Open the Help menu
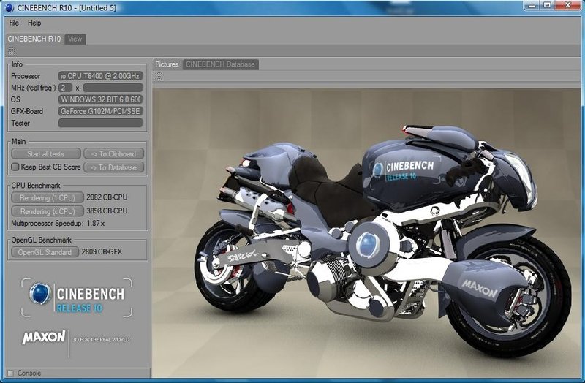 [34, 23]
